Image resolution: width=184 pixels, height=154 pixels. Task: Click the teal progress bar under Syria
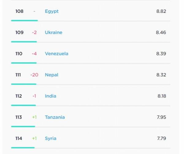coord(23,148)
